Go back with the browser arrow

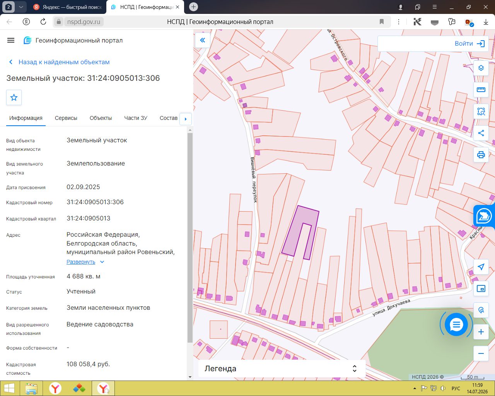pos(9,22)
